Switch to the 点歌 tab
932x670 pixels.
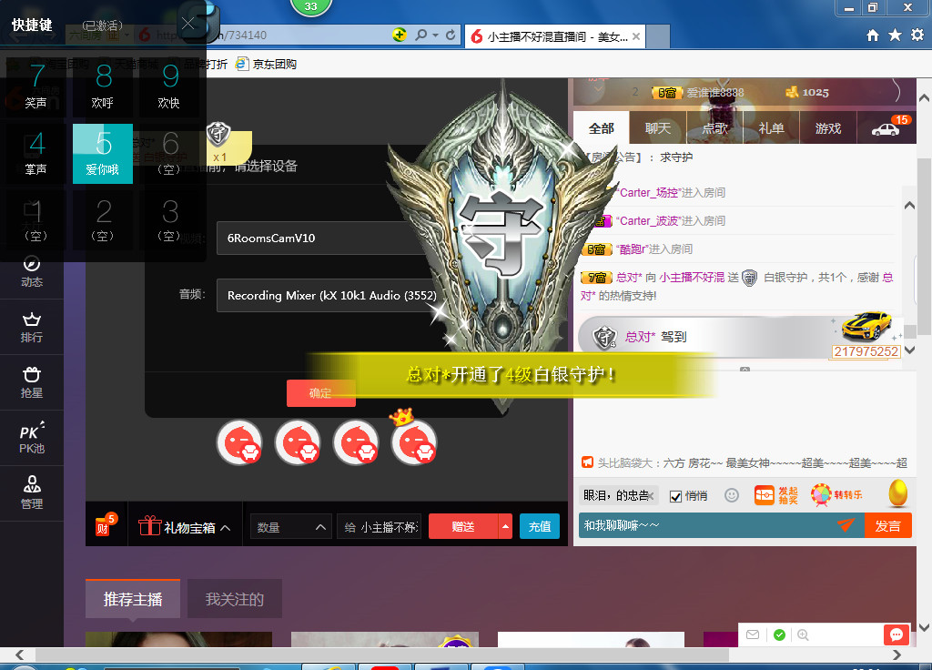(x=715, y=127)
